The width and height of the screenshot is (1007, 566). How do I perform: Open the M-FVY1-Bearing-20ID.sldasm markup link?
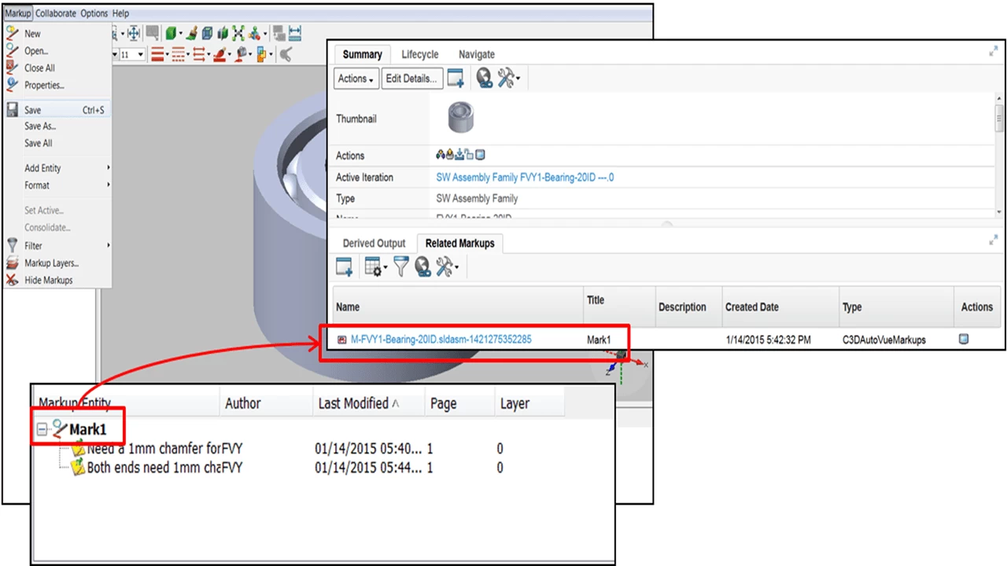click(441, 340)
